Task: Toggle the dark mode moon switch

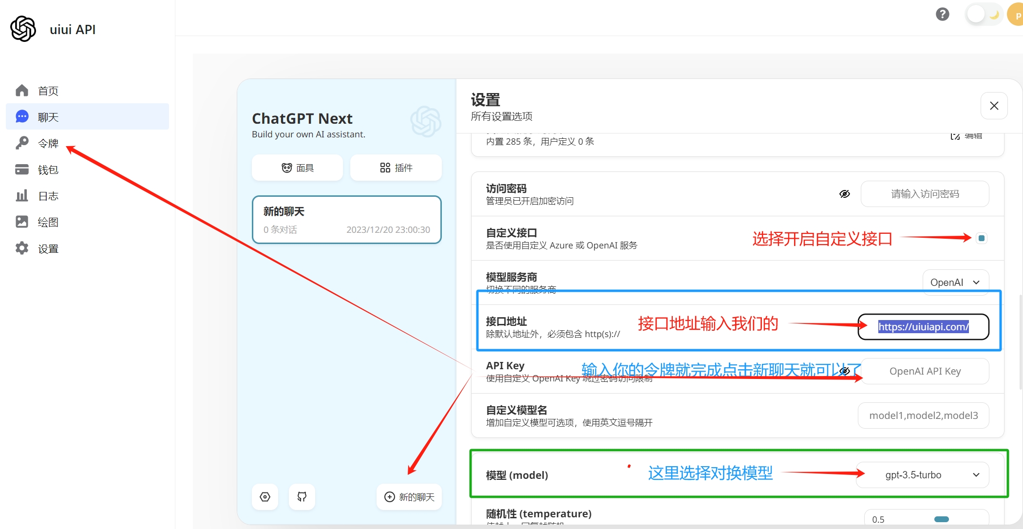Action: [x=985, y=15]
